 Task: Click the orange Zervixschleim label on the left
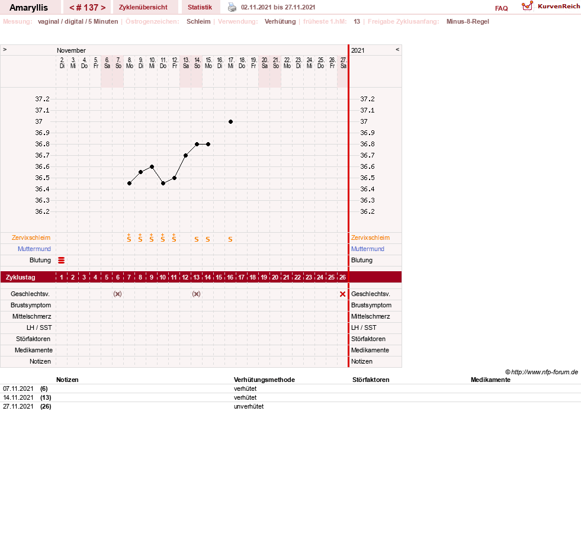(31, 238)
